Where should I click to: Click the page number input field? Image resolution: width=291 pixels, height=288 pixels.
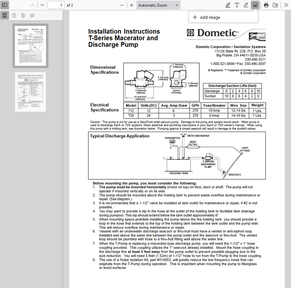point(56,5)
